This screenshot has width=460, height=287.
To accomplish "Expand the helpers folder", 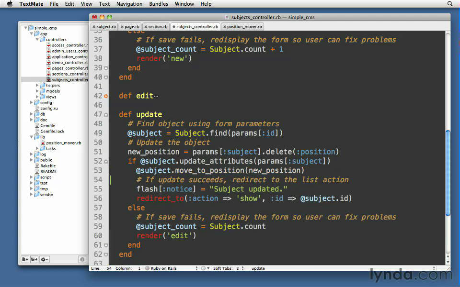I will point(37,85).
